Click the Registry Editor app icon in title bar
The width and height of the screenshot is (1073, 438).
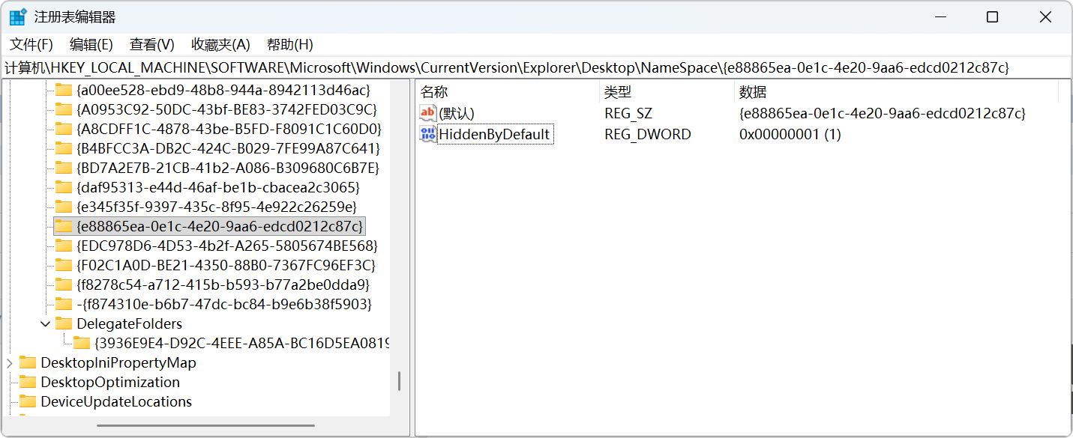pos(18,16)
